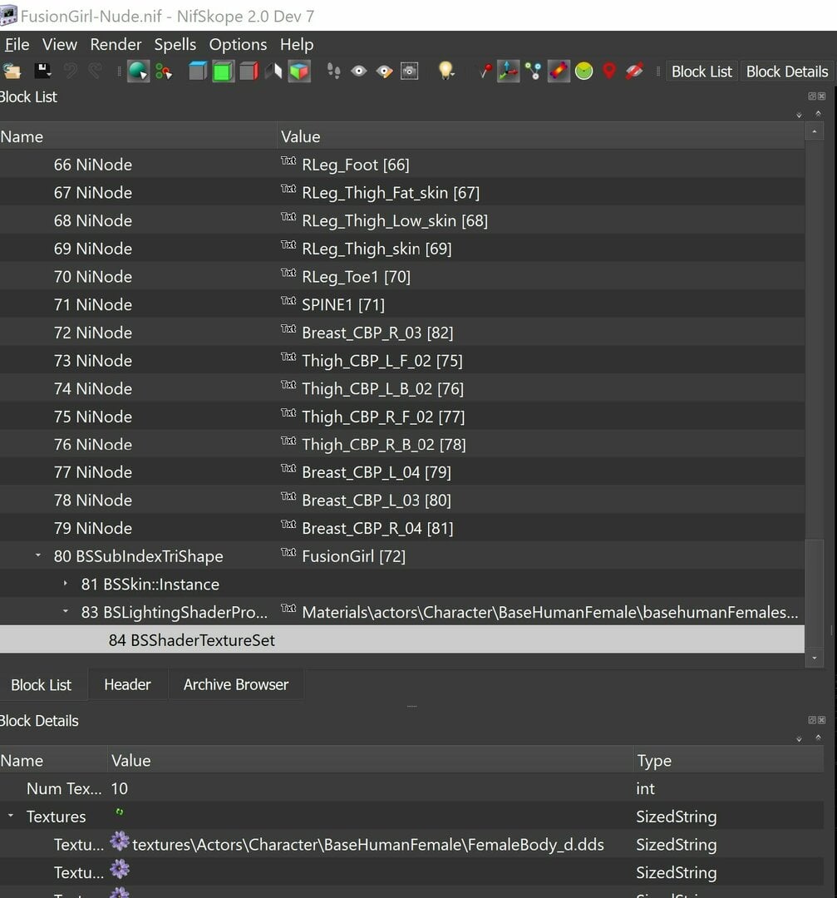Image resolution: width=837 pixels, height=898 pixels.
Task: Click the green sphere select-object tool
Action: click(x=138, y=71)
